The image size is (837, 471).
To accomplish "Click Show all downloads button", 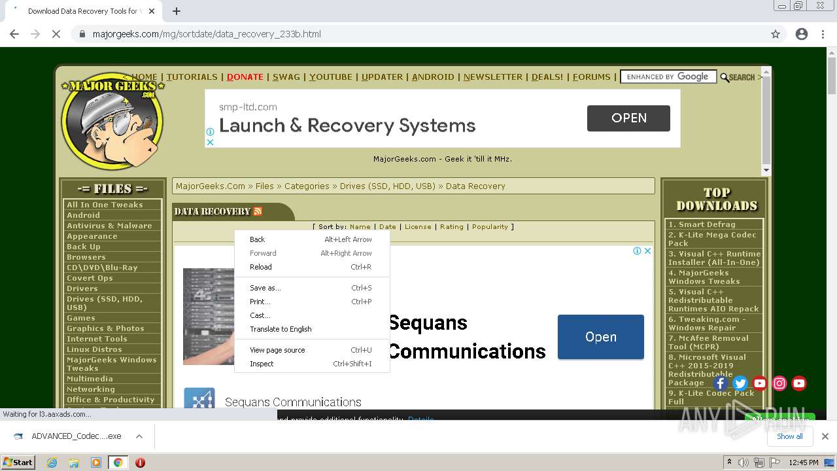I will [789, 436].
